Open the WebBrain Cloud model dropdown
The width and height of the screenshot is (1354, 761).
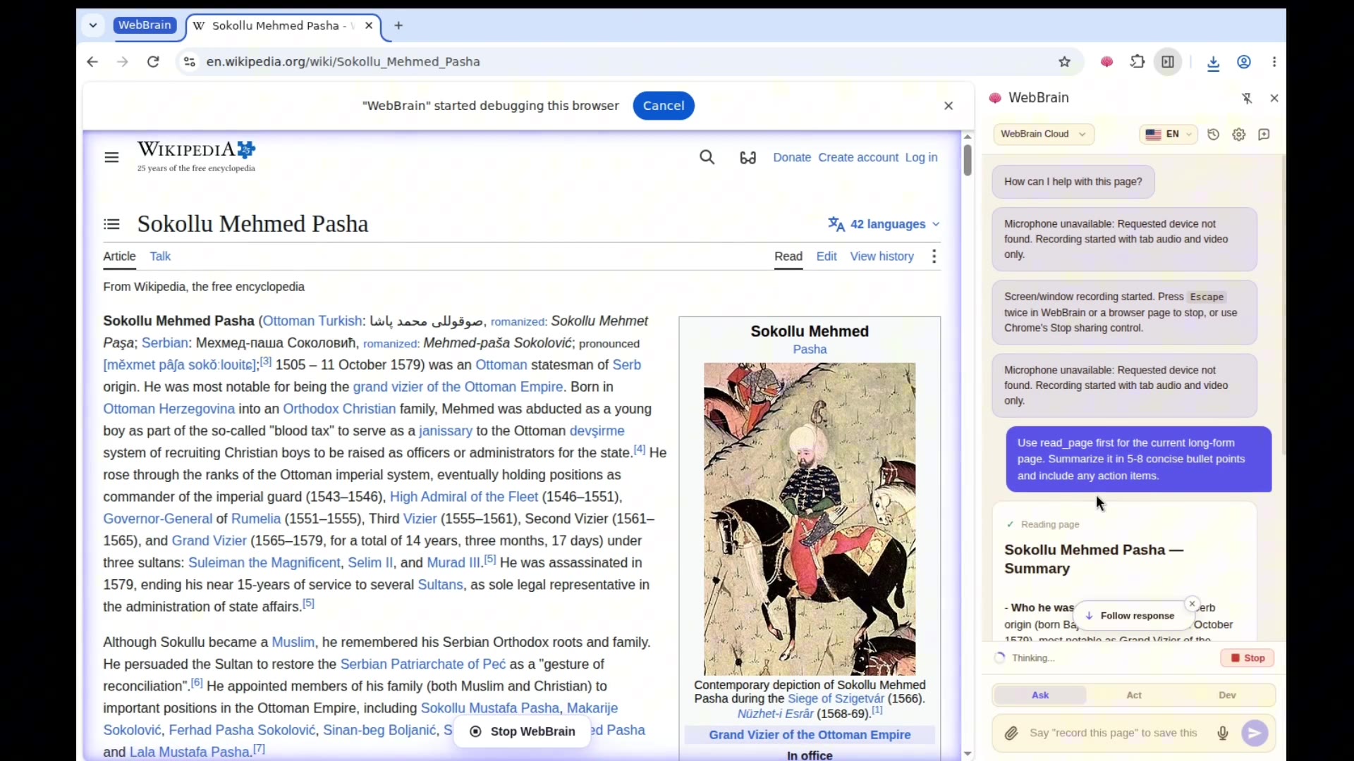1044,135
